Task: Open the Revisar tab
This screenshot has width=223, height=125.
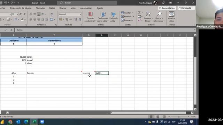Action: (63, 8)
